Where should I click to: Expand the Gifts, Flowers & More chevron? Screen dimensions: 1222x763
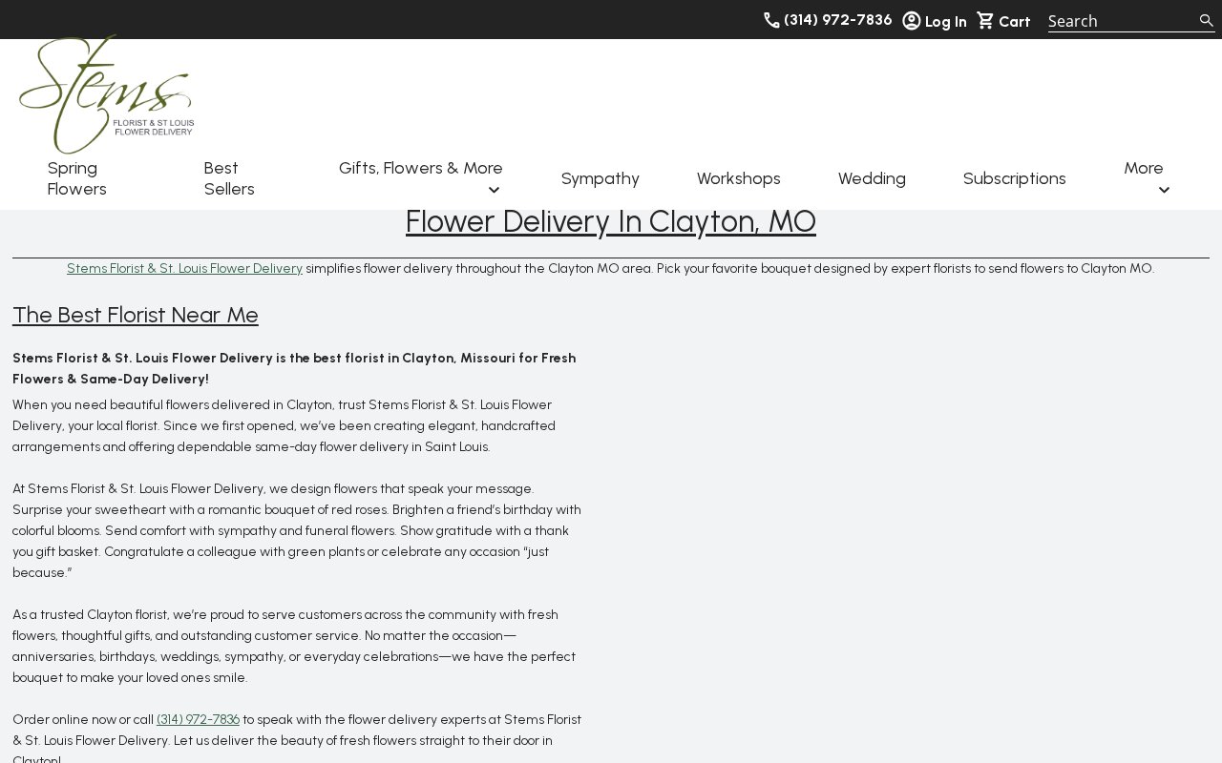click(494, 191)
